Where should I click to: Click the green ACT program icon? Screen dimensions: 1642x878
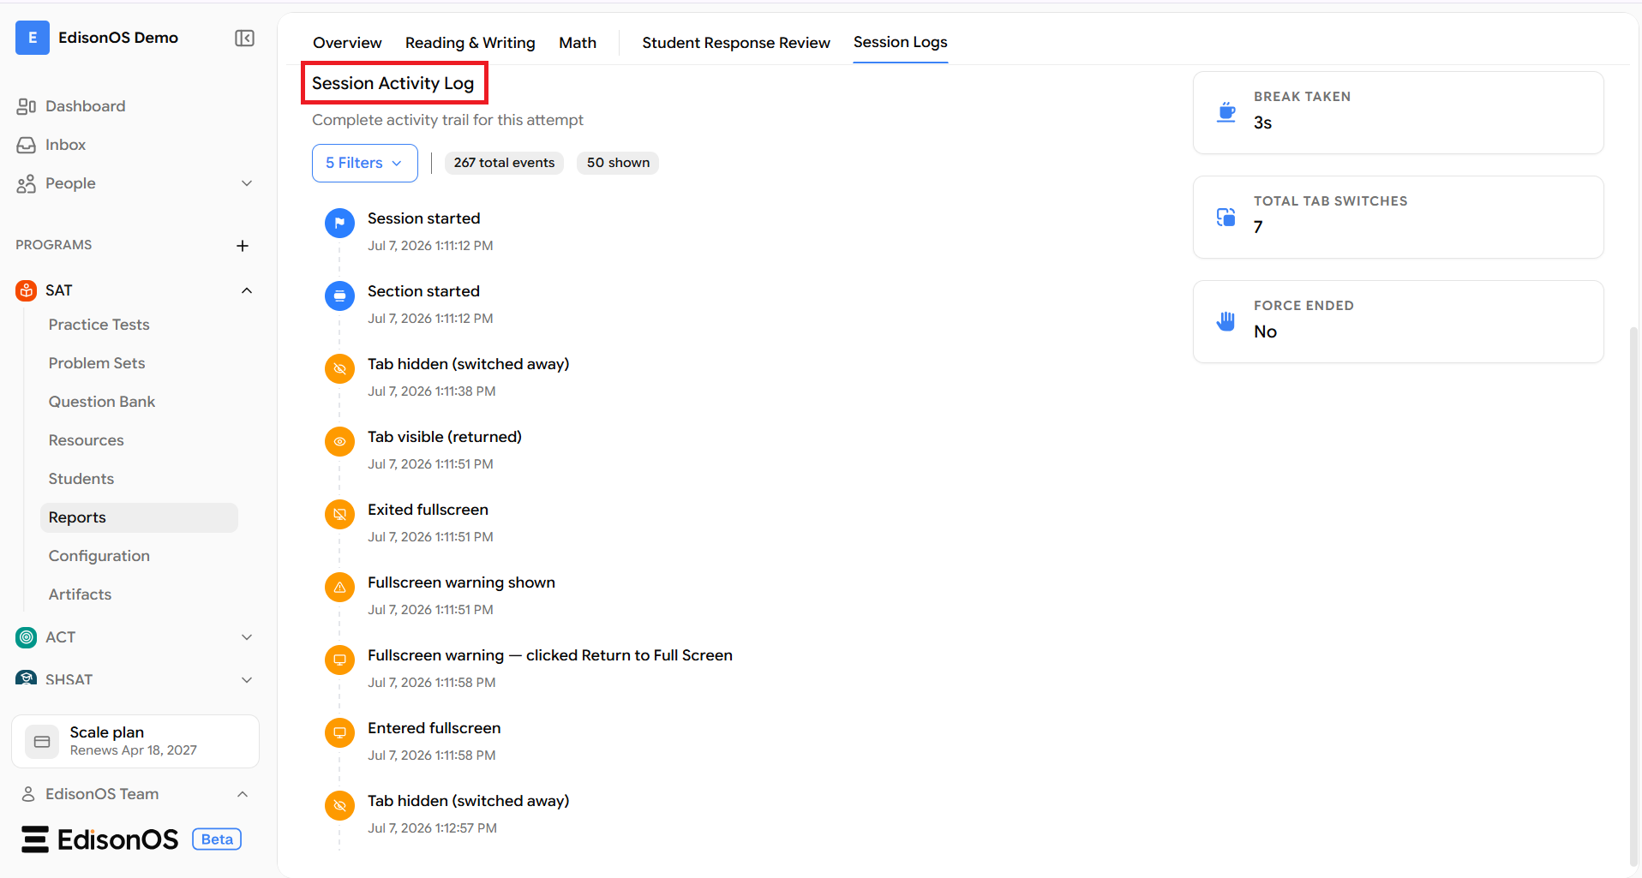tap(27, 637)
